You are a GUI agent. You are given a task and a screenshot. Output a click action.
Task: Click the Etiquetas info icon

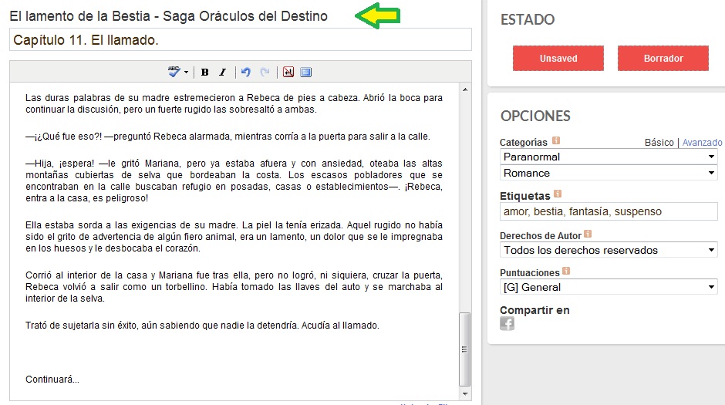pyautogui.click(x=557, y=194)
